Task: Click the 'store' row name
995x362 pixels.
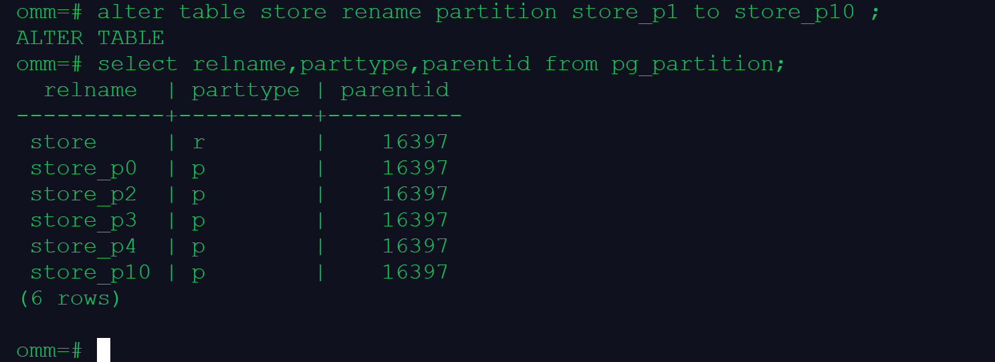Action: tap(64, 142)
